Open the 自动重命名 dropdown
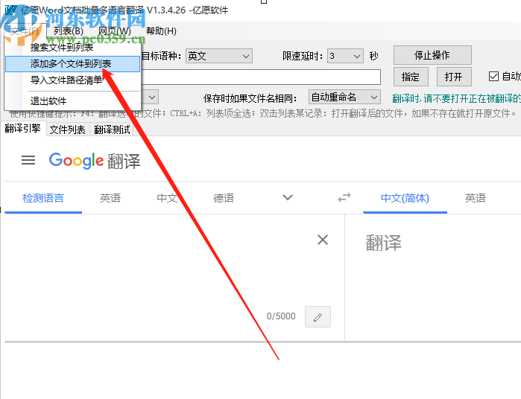This screenshot has width=521, height=399. [344, 98]
